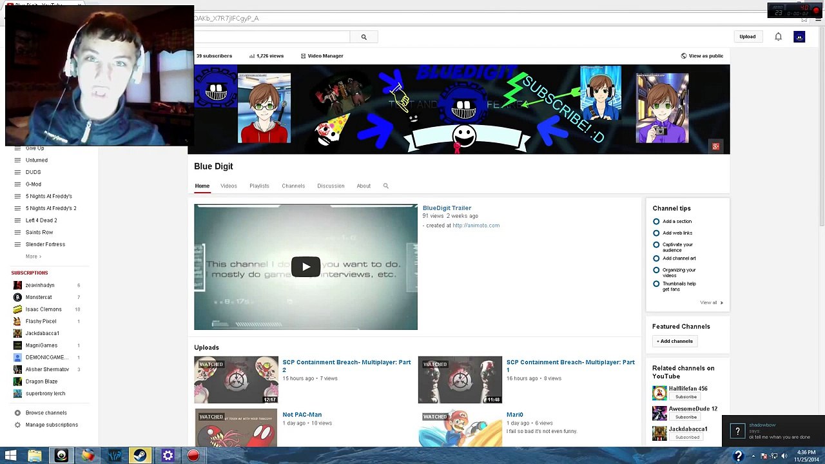Image resolution: width=825 pixels, height=464 pixels.
Task: Open Monstercat subscription avatar
Action: click(17, 297)
